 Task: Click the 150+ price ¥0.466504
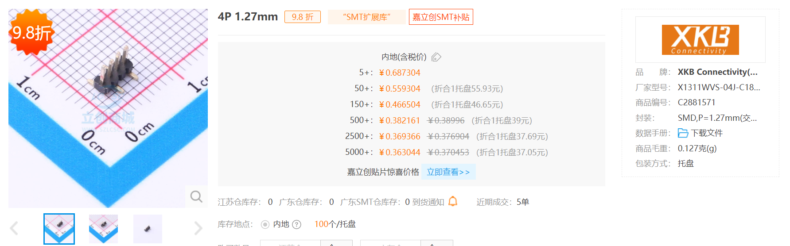pyautogui.click(x=400, y=104)
